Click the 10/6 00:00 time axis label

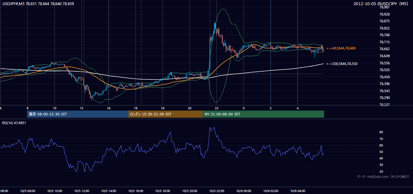[x=243, y=191]
